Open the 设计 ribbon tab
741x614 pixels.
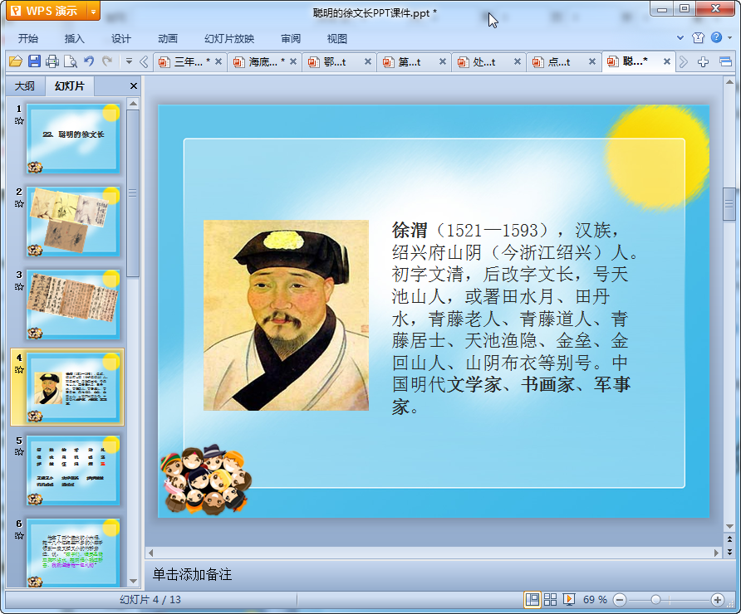121,39
